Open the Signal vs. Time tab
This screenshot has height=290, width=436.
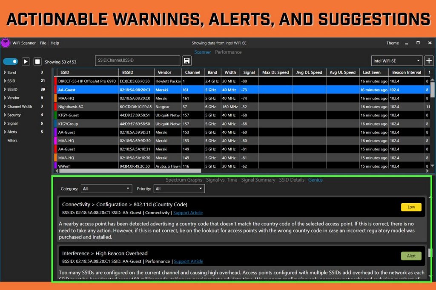pos(221,180)
